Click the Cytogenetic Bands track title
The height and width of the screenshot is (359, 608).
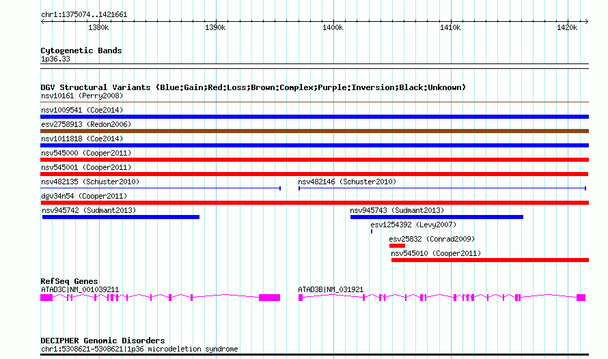click(x=81, y=51)
